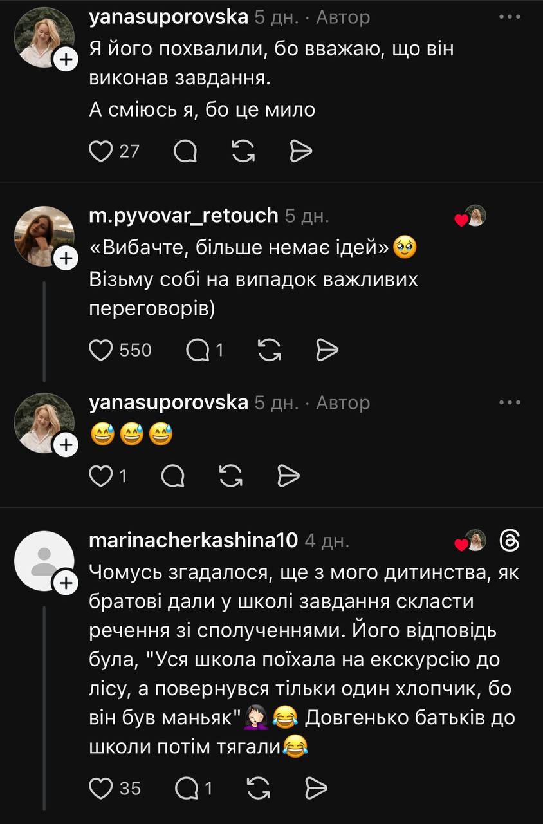This screenshot has width=543, height=824.
Task: Follow marinacherkashina10 using avatar plus badge
Action: 66,583
